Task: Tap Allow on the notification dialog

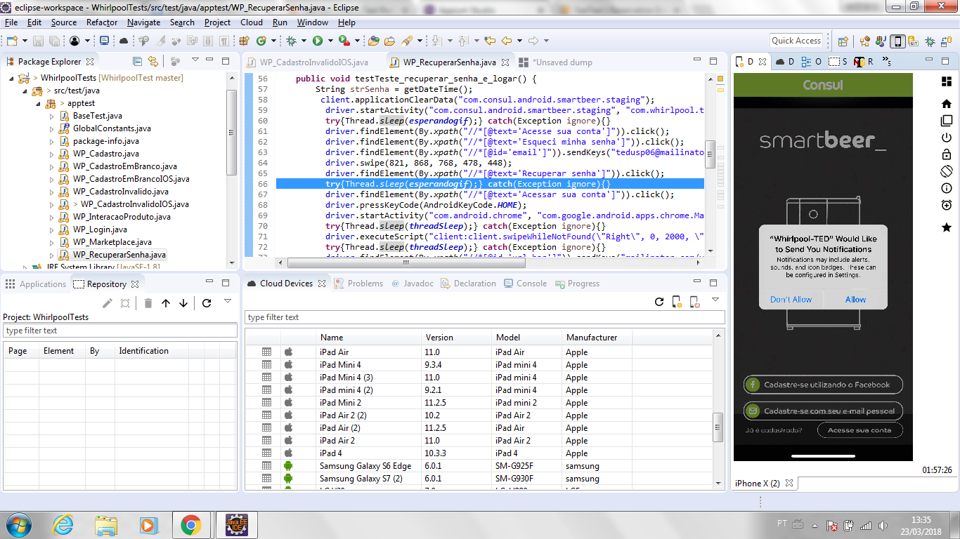Action: click(855, 300)
